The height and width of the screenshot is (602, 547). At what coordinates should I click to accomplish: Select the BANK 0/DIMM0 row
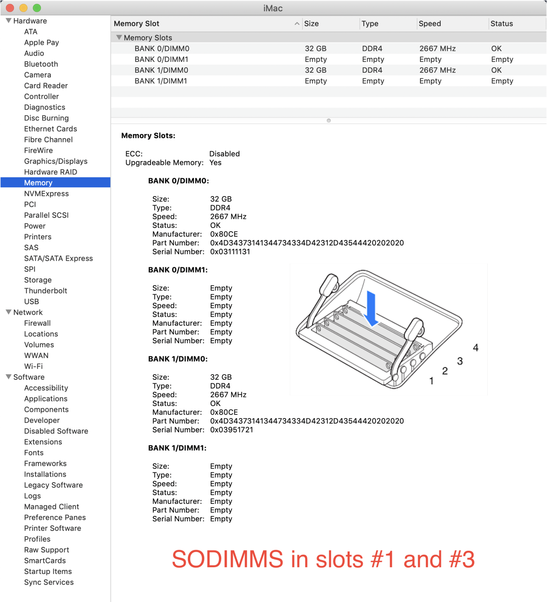click(329, 48)
